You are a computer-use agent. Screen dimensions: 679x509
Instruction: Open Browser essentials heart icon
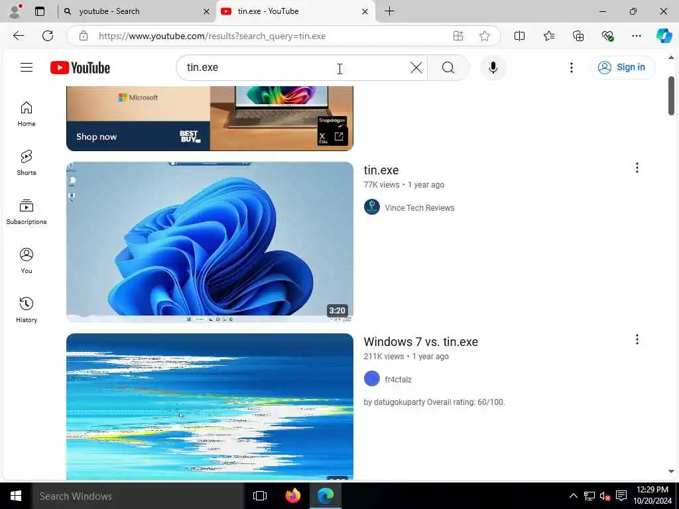607,36
